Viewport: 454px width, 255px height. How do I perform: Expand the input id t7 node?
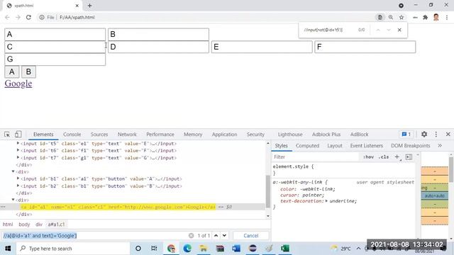pos(18,157)
